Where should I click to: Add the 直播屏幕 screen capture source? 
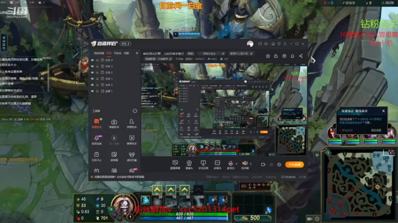[175, 165]
